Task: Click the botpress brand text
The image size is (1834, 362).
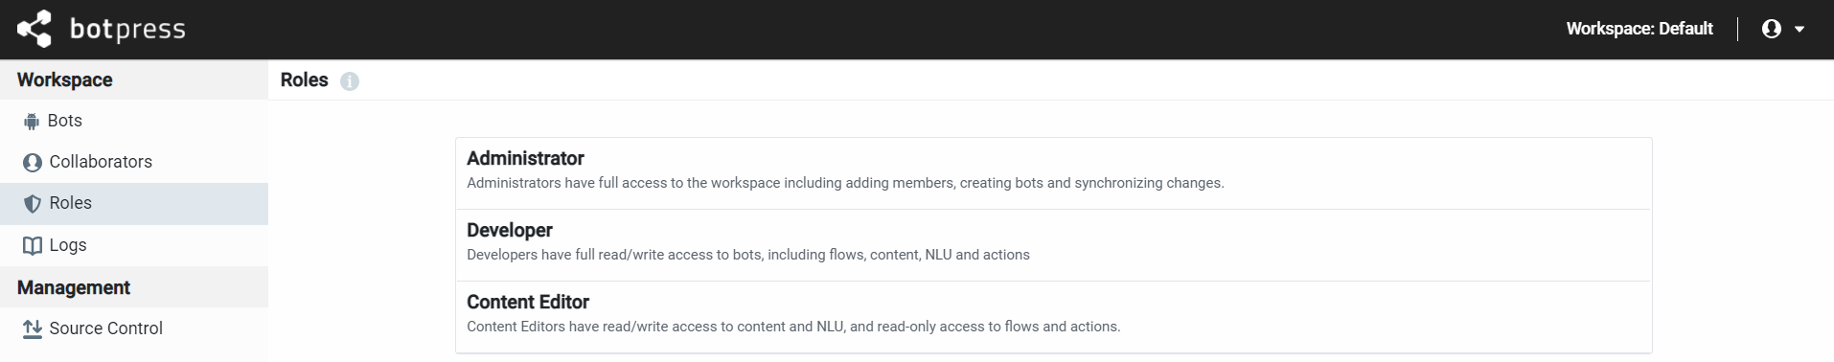Action: [x=127, y=30]
